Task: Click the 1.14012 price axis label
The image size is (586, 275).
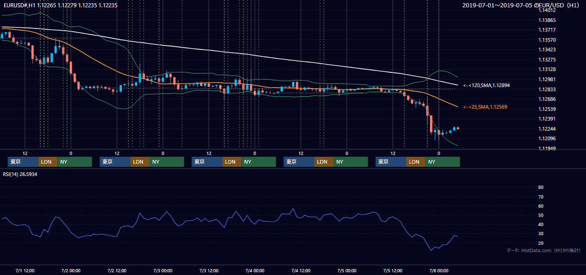Action: click(547, 10)
